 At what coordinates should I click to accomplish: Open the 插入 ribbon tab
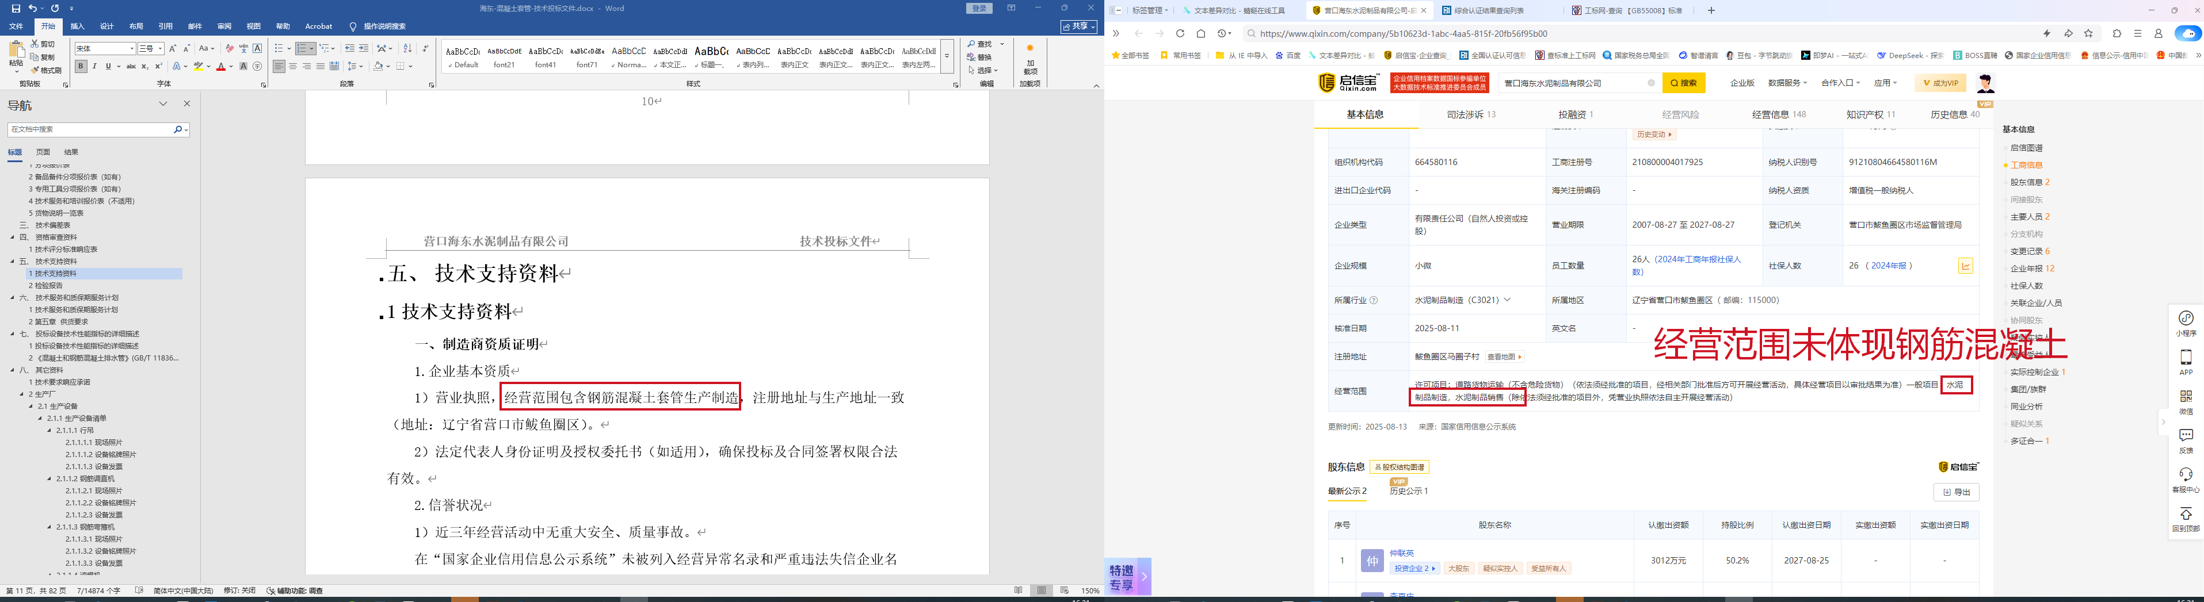(x=77, y=26)
